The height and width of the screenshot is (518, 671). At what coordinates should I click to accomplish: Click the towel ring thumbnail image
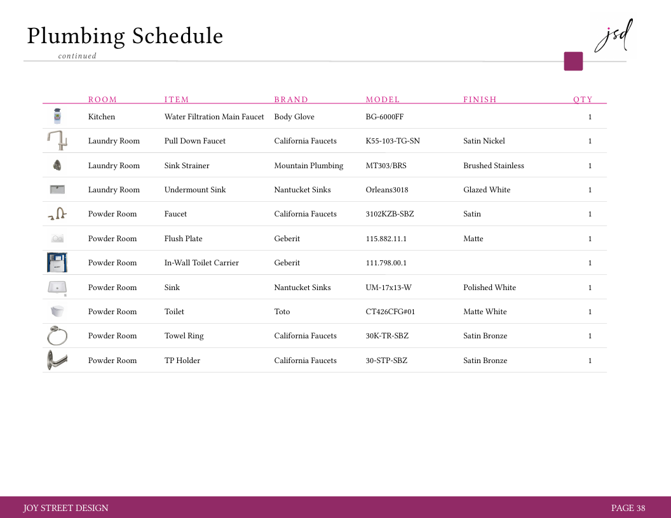click(57, 336)
